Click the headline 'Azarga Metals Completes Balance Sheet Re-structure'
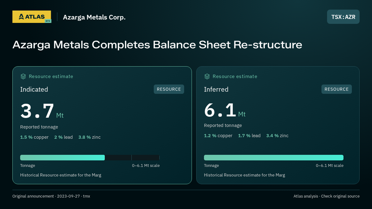Screen dimensions: 372x209 pyautogui.click(x=157, y=45)
